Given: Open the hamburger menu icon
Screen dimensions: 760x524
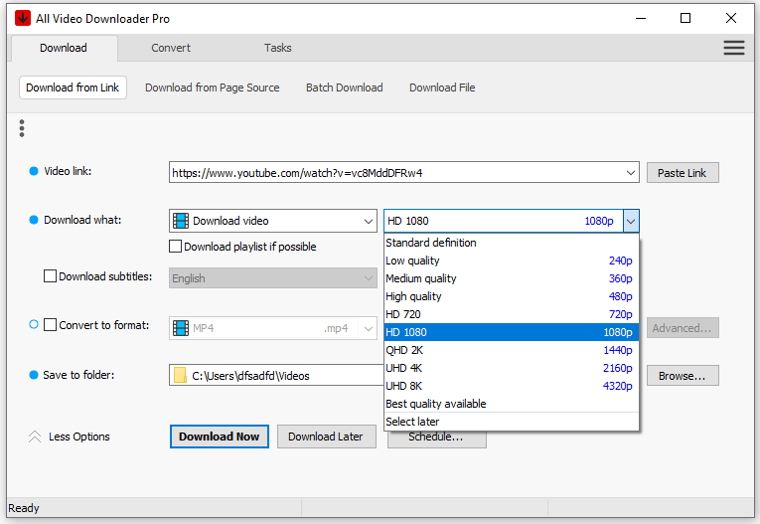Looking at the screenshot, I should (734, 48).
